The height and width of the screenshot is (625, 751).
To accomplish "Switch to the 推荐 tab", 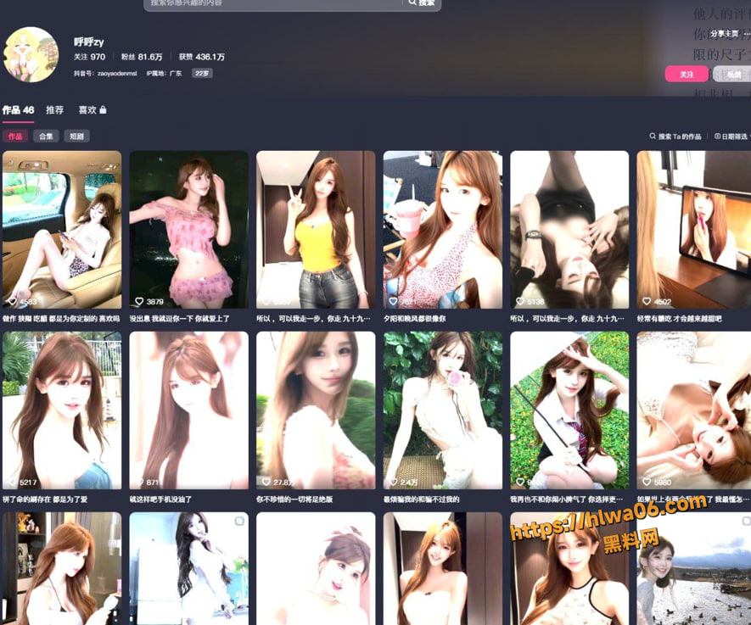I will (54, 110).
